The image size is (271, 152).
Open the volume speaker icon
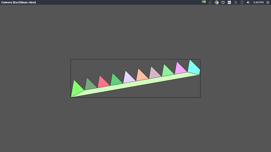point(248,3)
